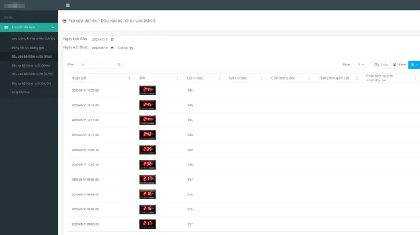Sort by Trạng thái giám sát column
The height and width of the screenshot is (235, 420).
point(338,78)
